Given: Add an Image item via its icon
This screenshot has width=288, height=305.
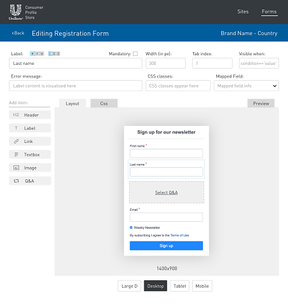Looking at the screenshot, I should (16, 168).
